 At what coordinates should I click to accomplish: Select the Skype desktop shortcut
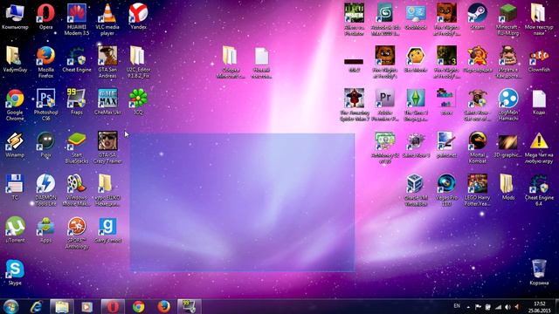[15, 273]
